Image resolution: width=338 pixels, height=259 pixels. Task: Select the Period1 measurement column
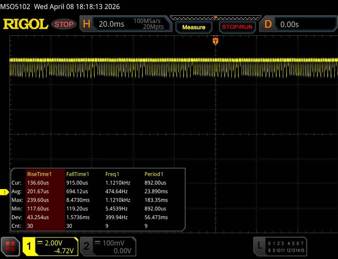154,174
